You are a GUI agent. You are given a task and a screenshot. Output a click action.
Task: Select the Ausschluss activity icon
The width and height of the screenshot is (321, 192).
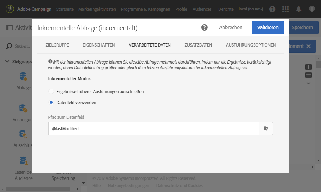(x=23, y=134)
